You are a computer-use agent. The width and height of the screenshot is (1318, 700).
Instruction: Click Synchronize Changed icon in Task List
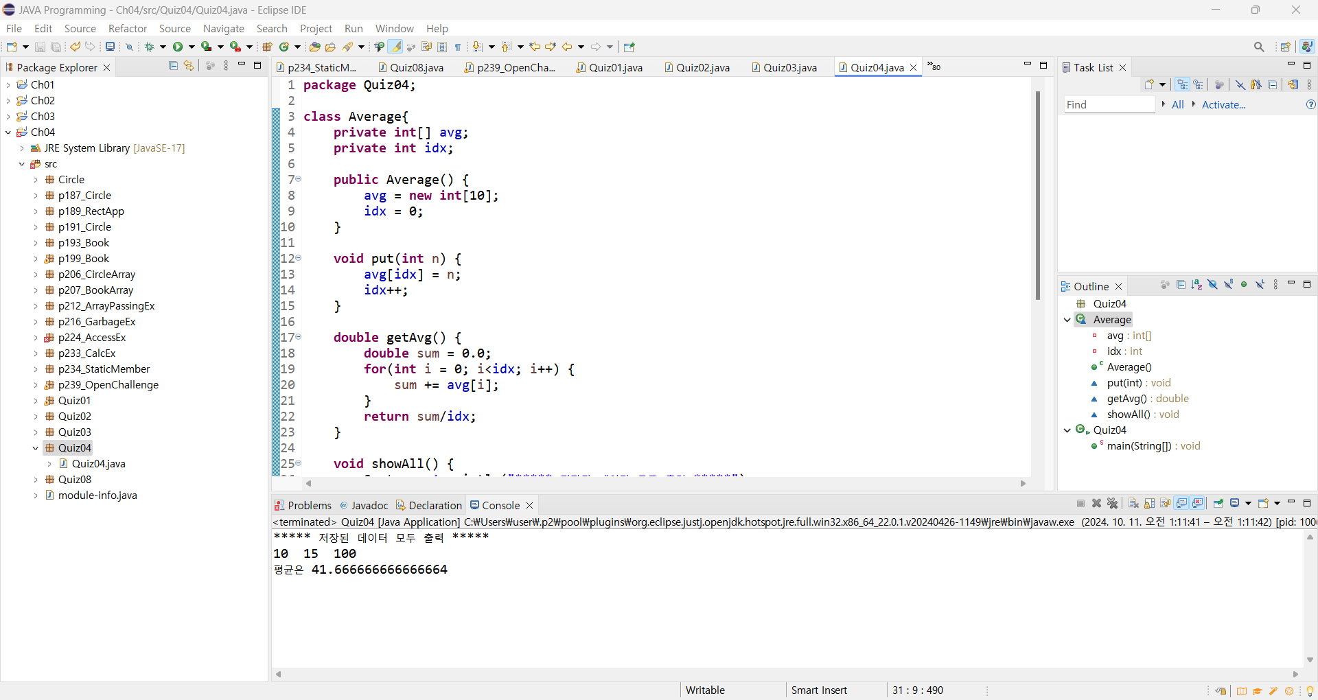1293,84
